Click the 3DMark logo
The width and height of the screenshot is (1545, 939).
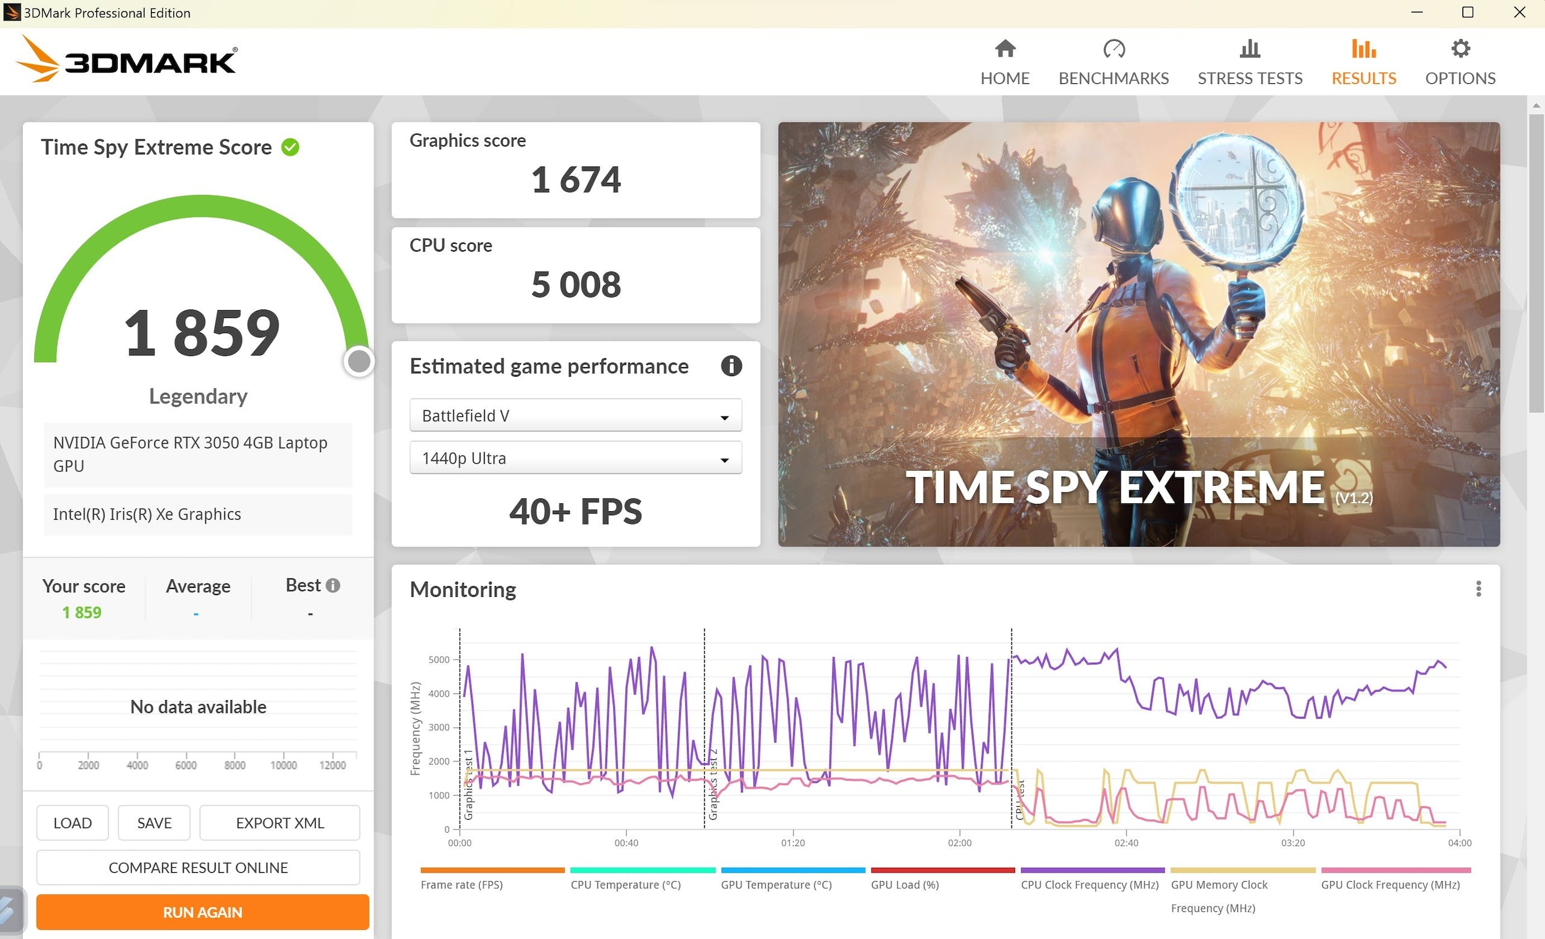(x=126, y=60)
